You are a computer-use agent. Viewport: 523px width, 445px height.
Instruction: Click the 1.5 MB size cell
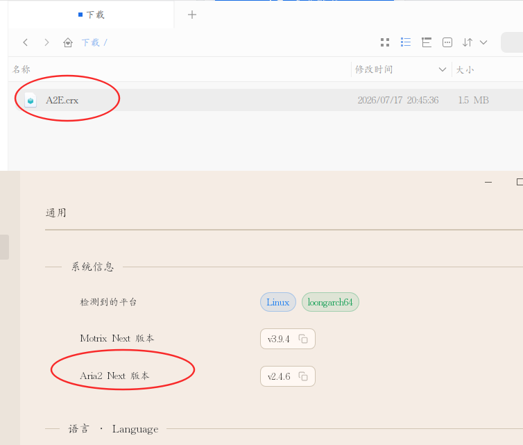pyautogui.click(x=473, y=100)
